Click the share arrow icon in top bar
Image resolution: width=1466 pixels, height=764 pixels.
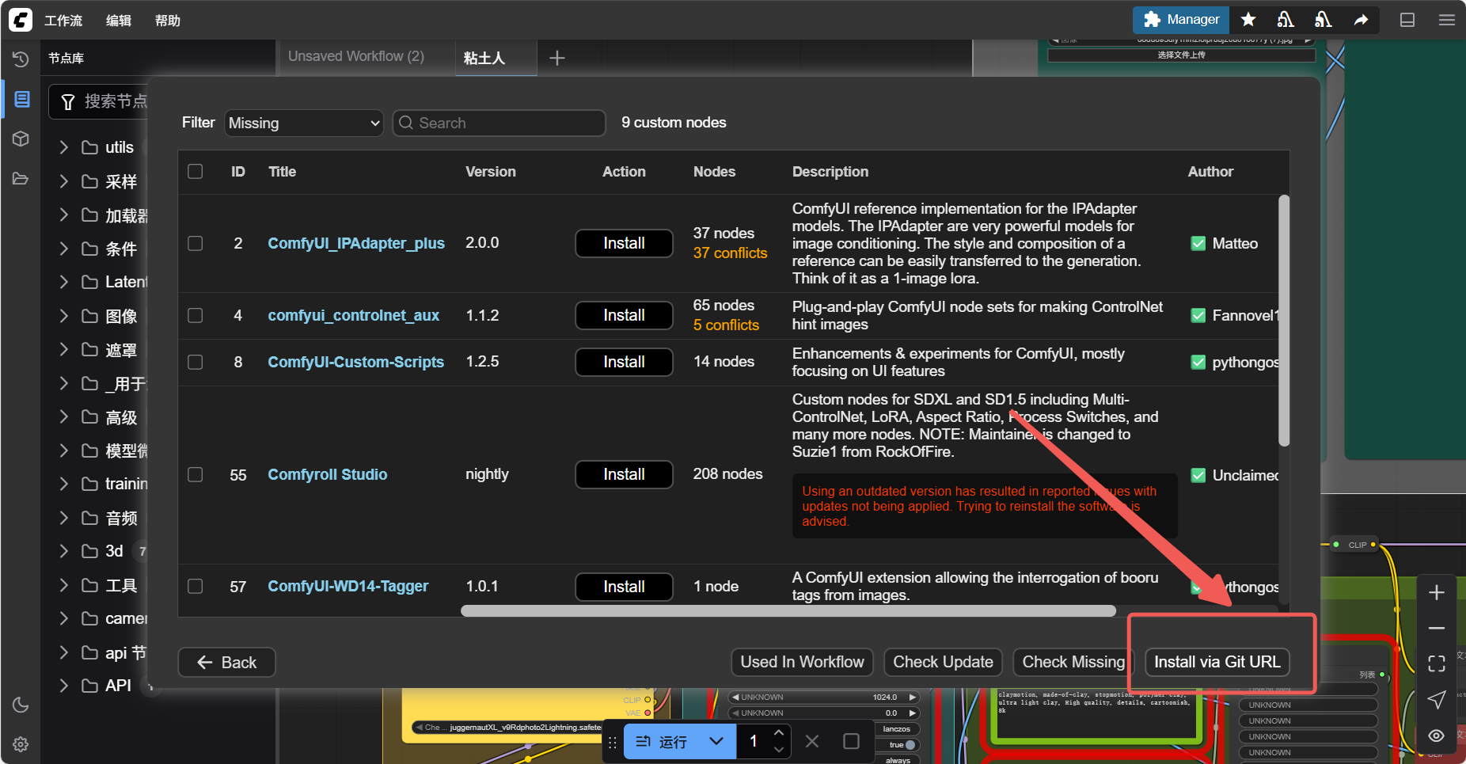(x=1361, y=20)
